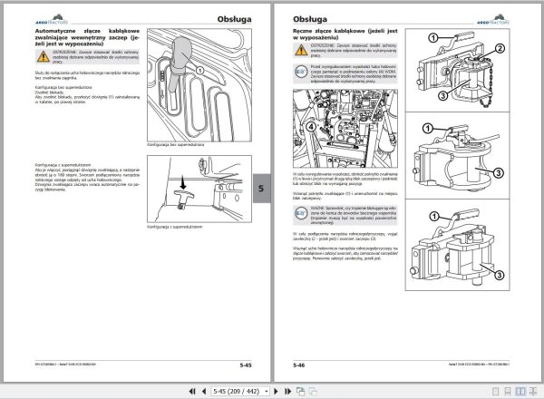Enable single page continuous scrolling layout
544x399 pixels.
click(508, 392)
